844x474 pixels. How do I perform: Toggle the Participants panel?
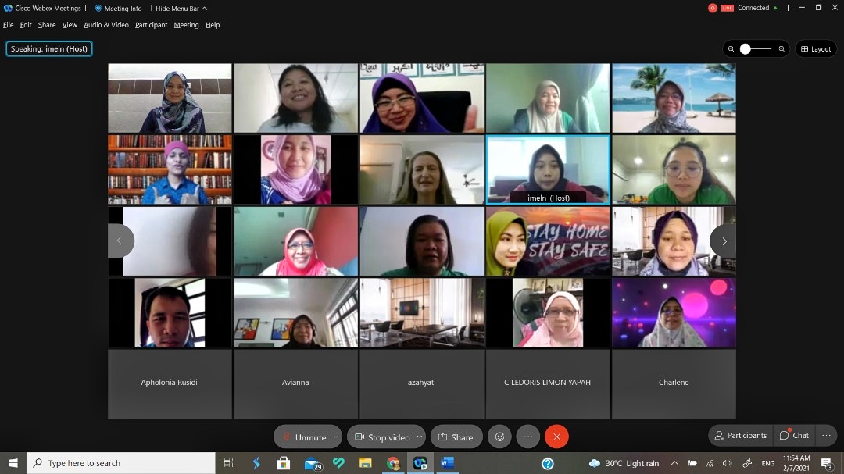(739, 436)
